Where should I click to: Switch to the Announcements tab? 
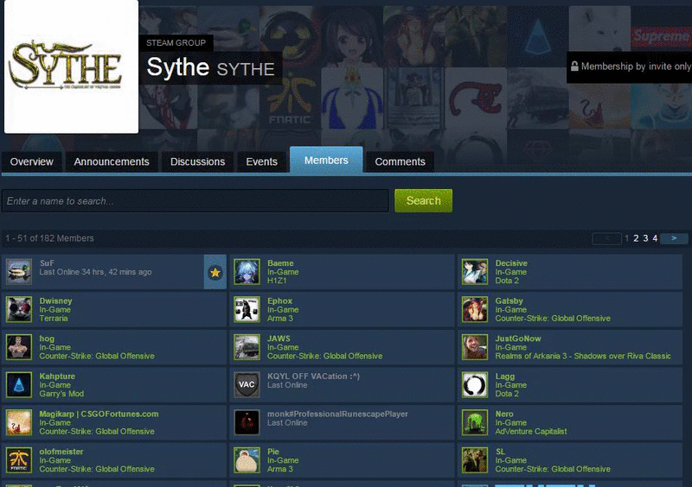(112, 161)
